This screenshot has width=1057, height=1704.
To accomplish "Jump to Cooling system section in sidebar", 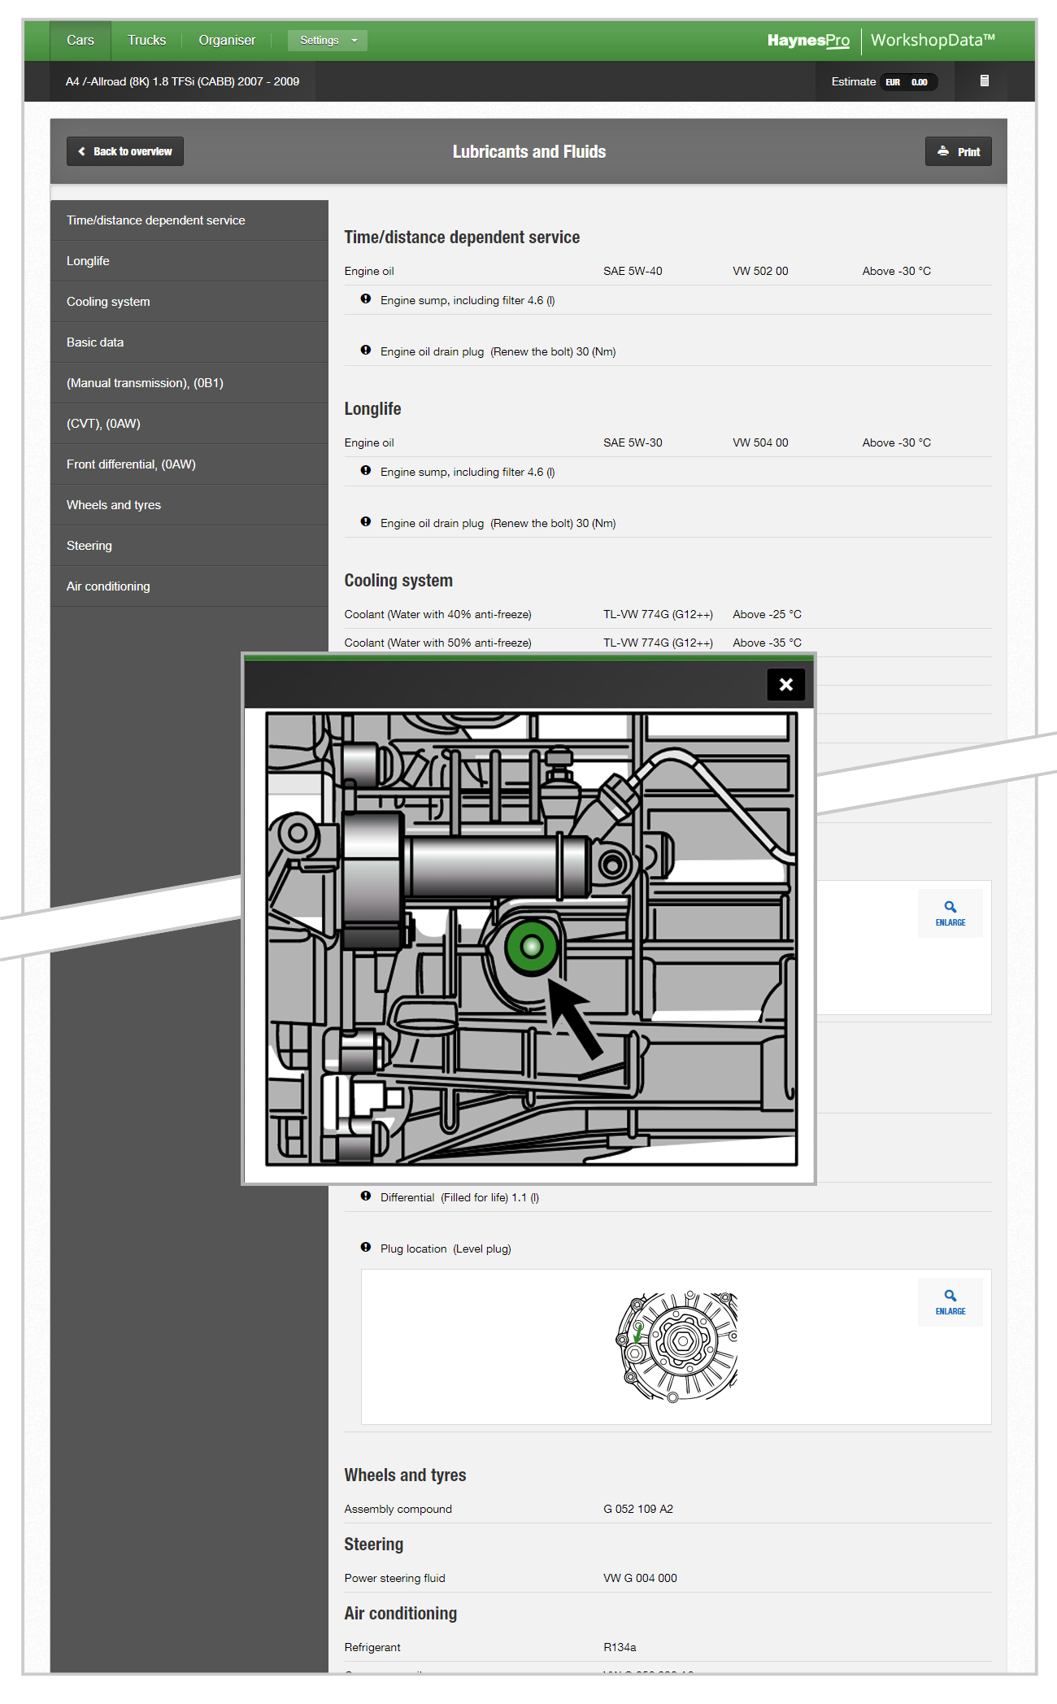I will pyautogui.click(x=108, y=302).
